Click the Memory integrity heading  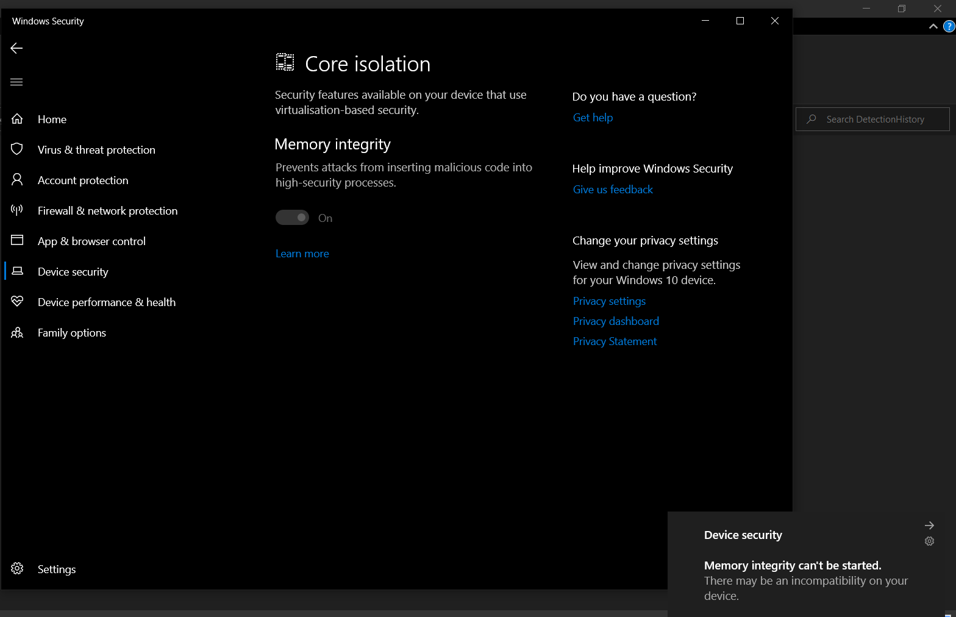point(332,144)
